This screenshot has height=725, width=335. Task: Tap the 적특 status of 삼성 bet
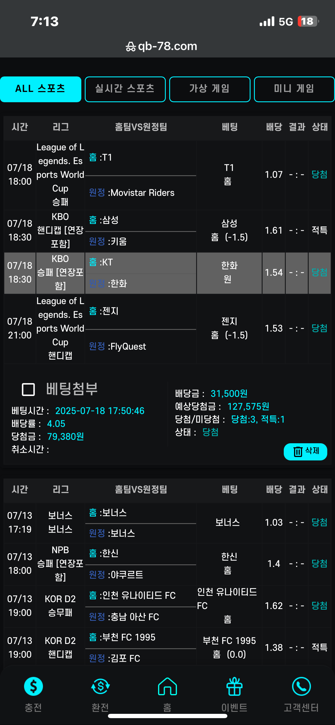(319, 230)
